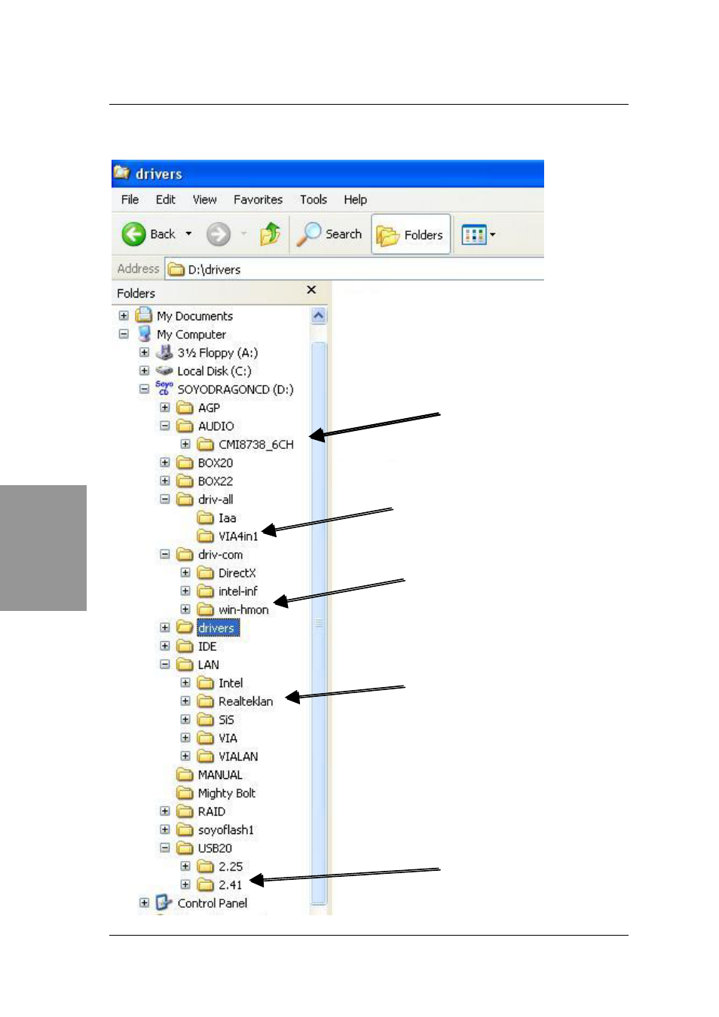Select the AUDIO folder icon
The height and width of the screenshot is (1017, 719).
(185, 426)
